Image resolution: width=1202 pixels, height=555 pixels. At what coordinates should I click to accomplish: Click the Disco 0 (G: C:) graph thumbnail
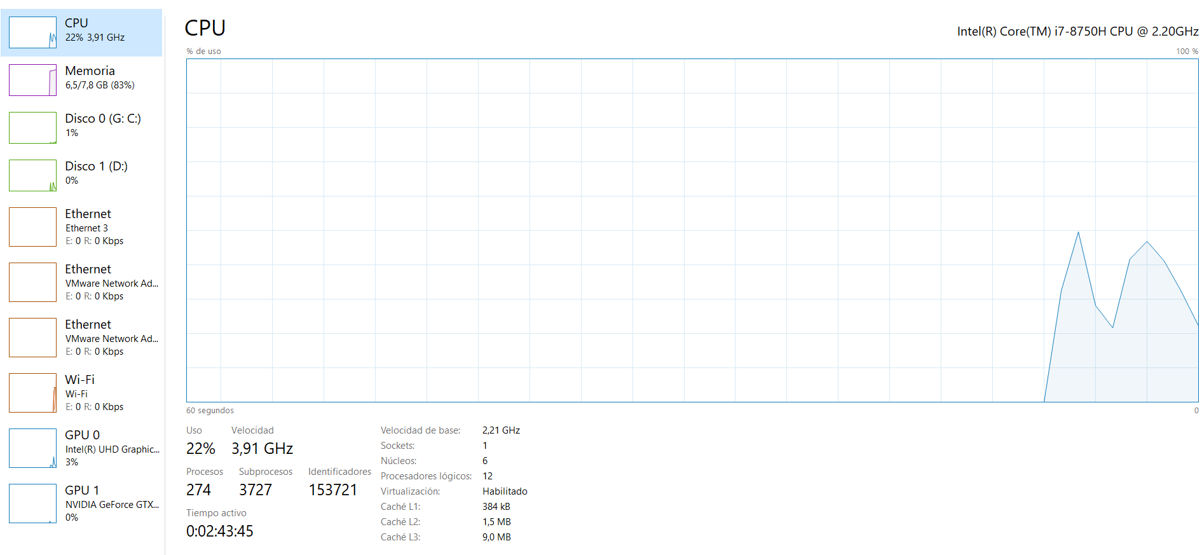pos(32,128)
